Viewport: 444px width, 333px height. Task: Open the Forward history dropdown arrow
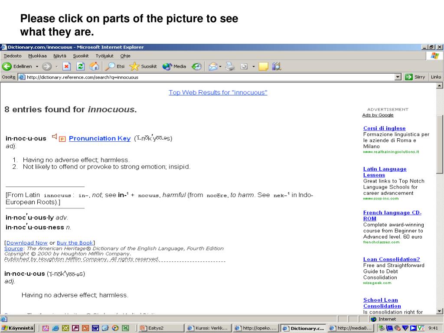(x=57, y=66)
